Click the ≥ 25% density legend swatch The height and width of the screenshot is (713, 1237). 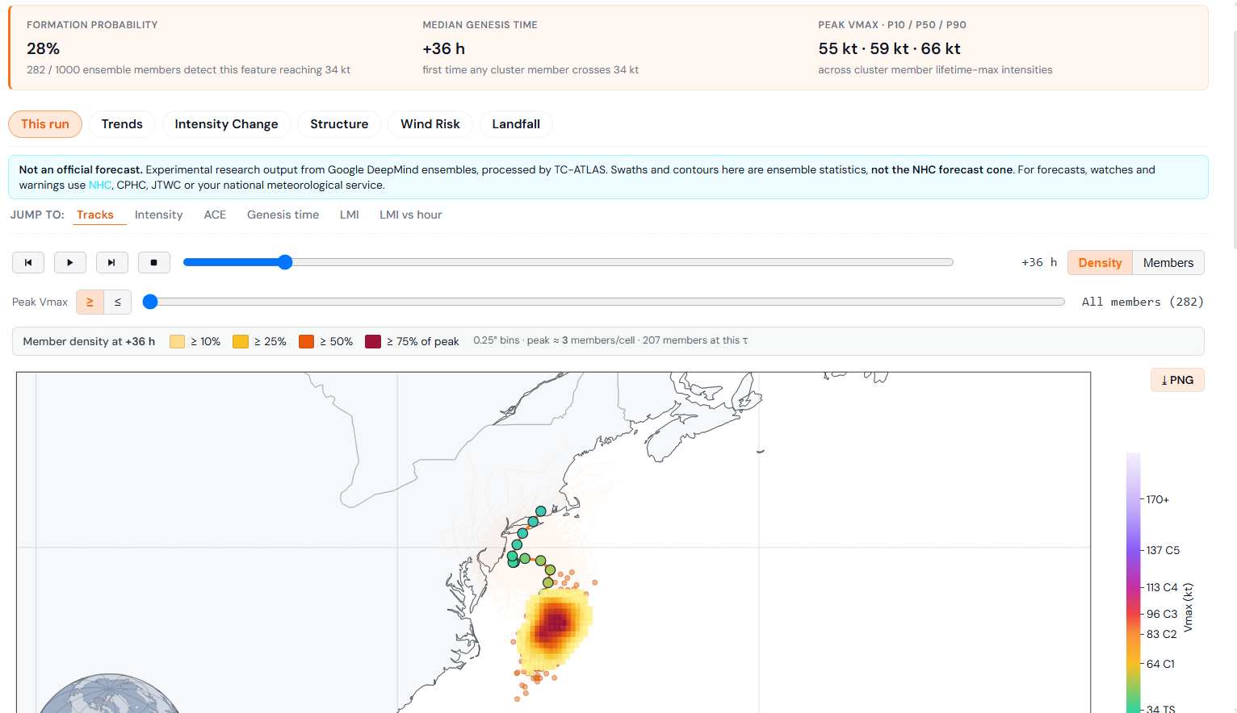pos(240,341)
